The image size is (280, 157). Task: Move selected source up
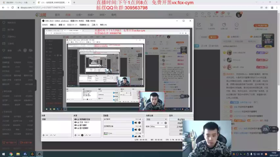[x=86, y=135]
